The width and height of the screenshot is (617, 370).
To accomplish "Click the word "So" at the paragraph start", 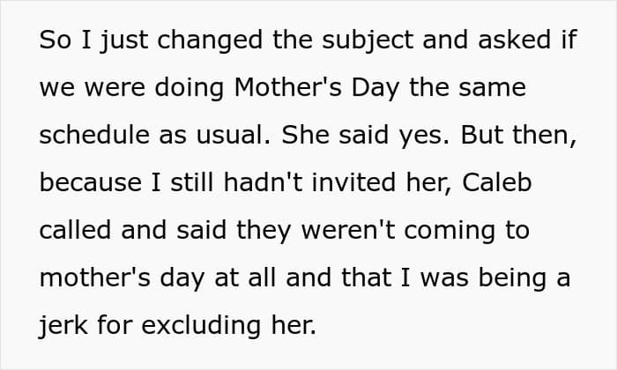I will click(55, 40).
